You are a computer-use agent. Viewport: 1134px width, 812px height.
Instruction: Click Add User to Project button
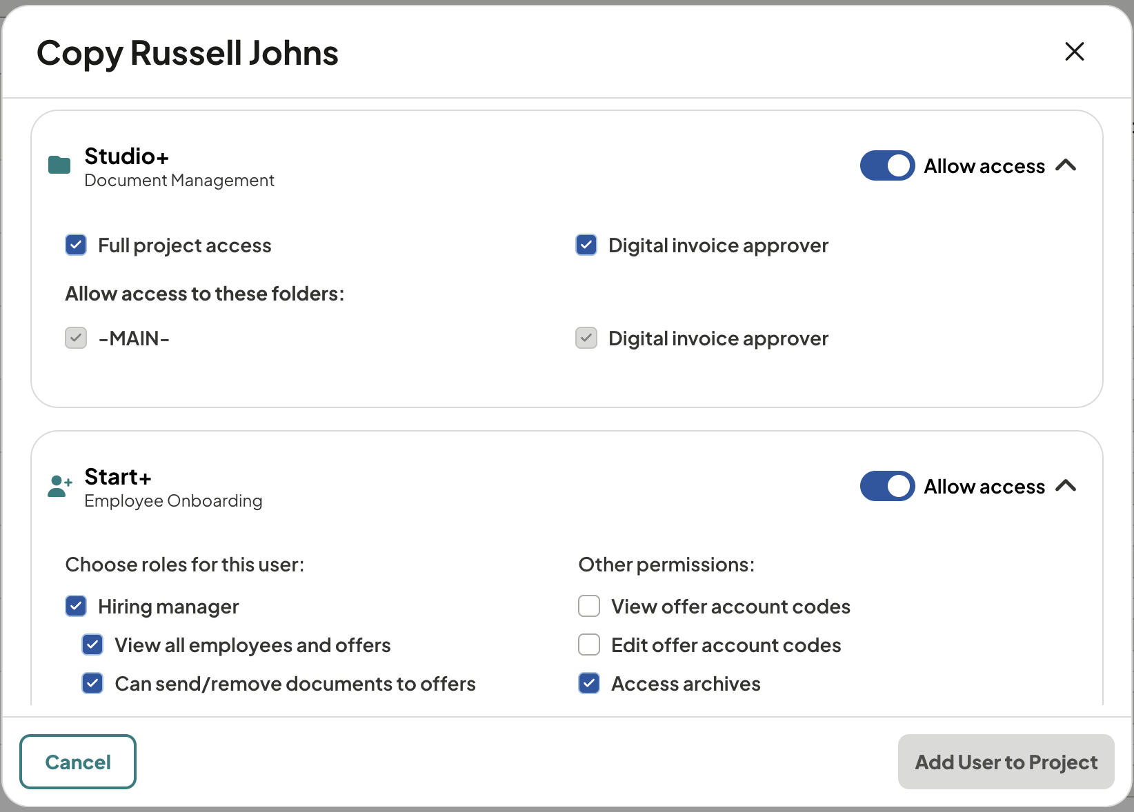point(1006,762)
